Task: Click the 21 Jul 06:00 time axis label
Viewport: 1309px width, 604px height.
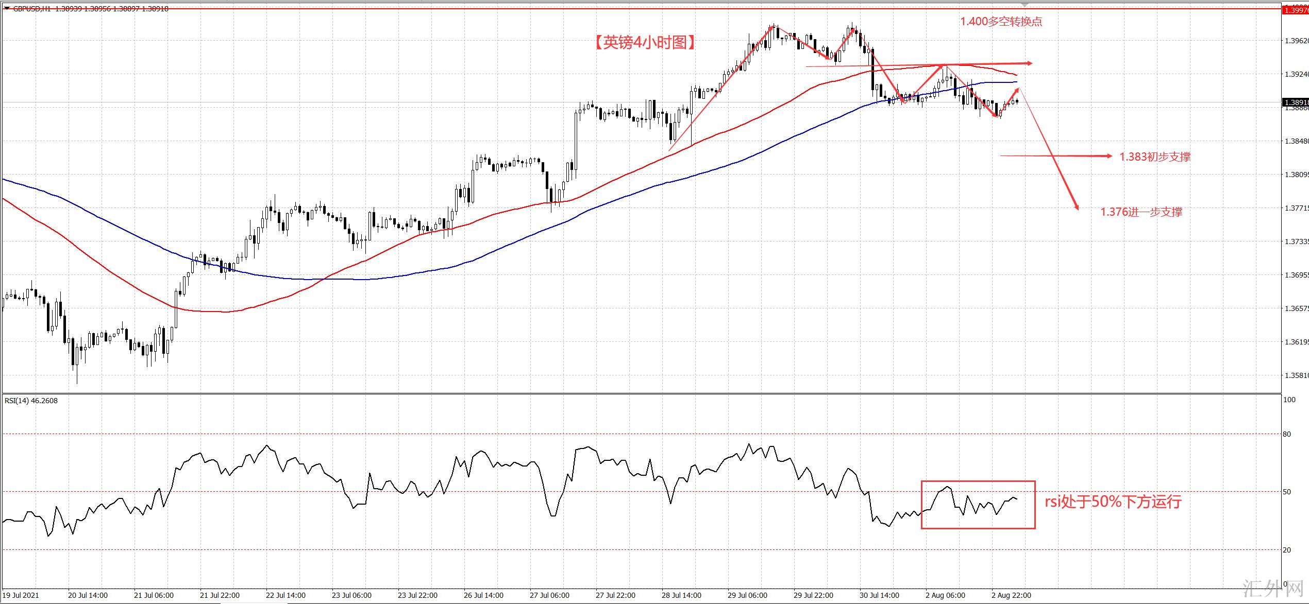Action: point(153,595)
